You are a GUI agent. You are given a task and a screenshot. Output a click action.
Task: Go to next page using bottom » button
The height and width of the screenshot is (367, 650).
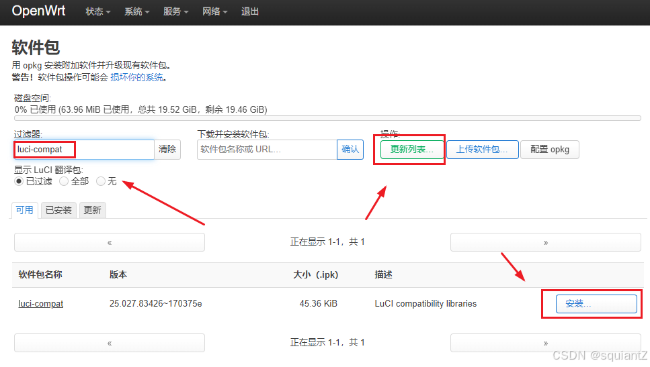pyautogui.click(x=546, y=343)
